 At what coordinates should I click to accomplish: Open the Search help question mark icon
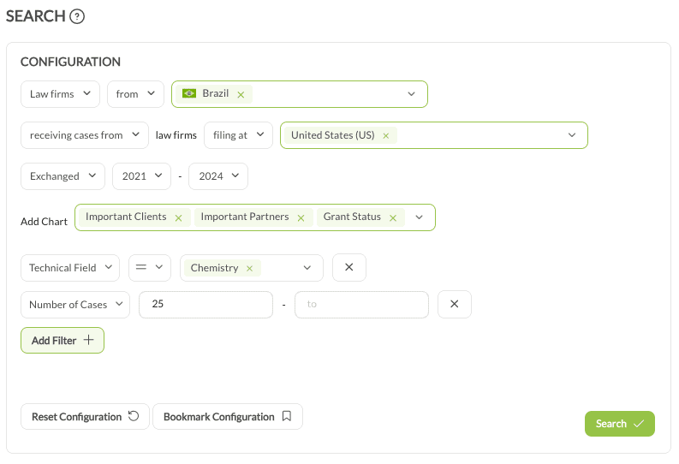[77, 17]
